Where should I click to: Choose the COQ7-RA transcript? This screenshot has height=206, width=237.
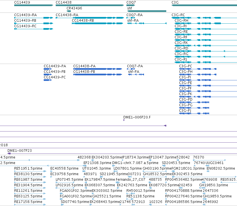(135, 15)
